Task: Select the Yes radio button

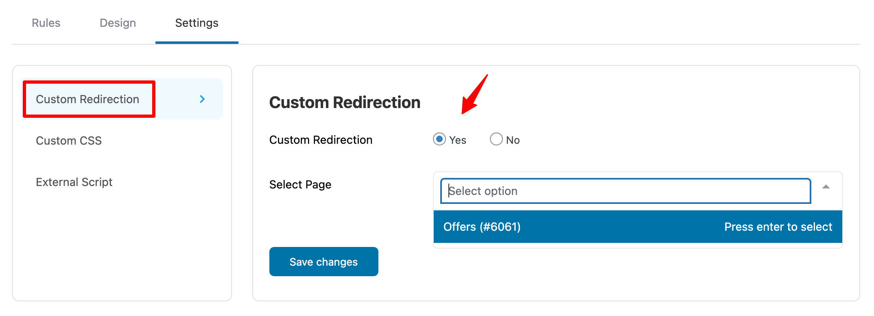Action: [439, 139]
